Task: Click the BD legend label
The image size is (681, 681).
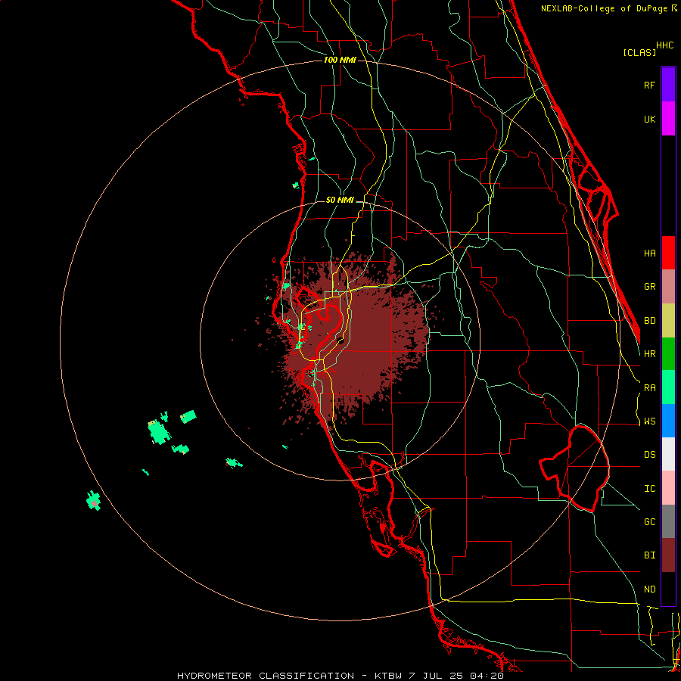Action: pyautogui.click(x=649, y=321)
